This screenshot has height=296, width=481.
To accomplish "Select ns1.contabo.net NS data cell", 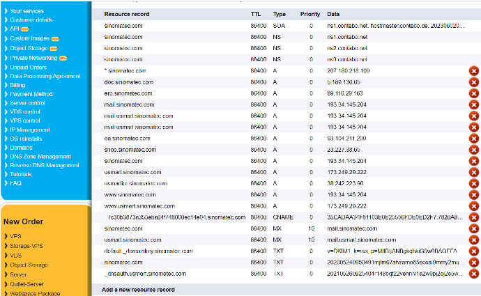I will point(347,37).
